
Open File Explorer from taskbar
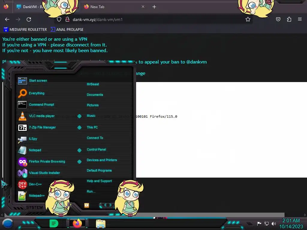pos(101,224)
